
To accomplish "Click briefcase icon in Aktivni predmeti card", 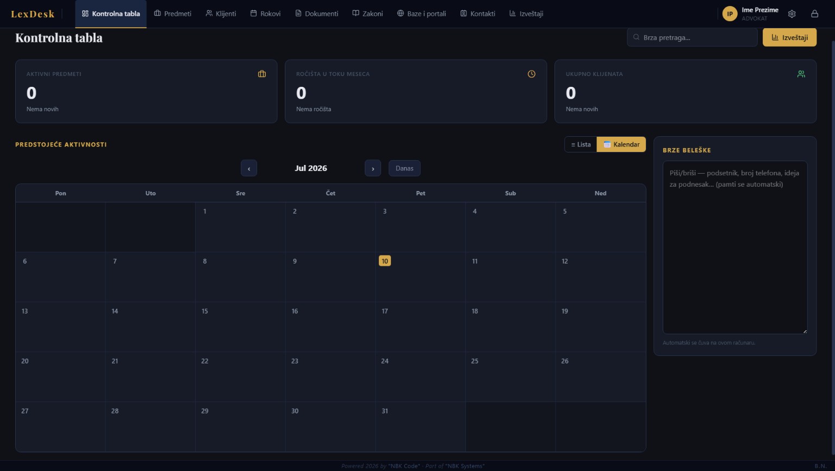I will pos(262,74).
